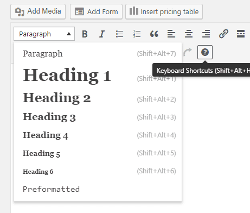Toggle italic formatting

(x=102, y=34)
